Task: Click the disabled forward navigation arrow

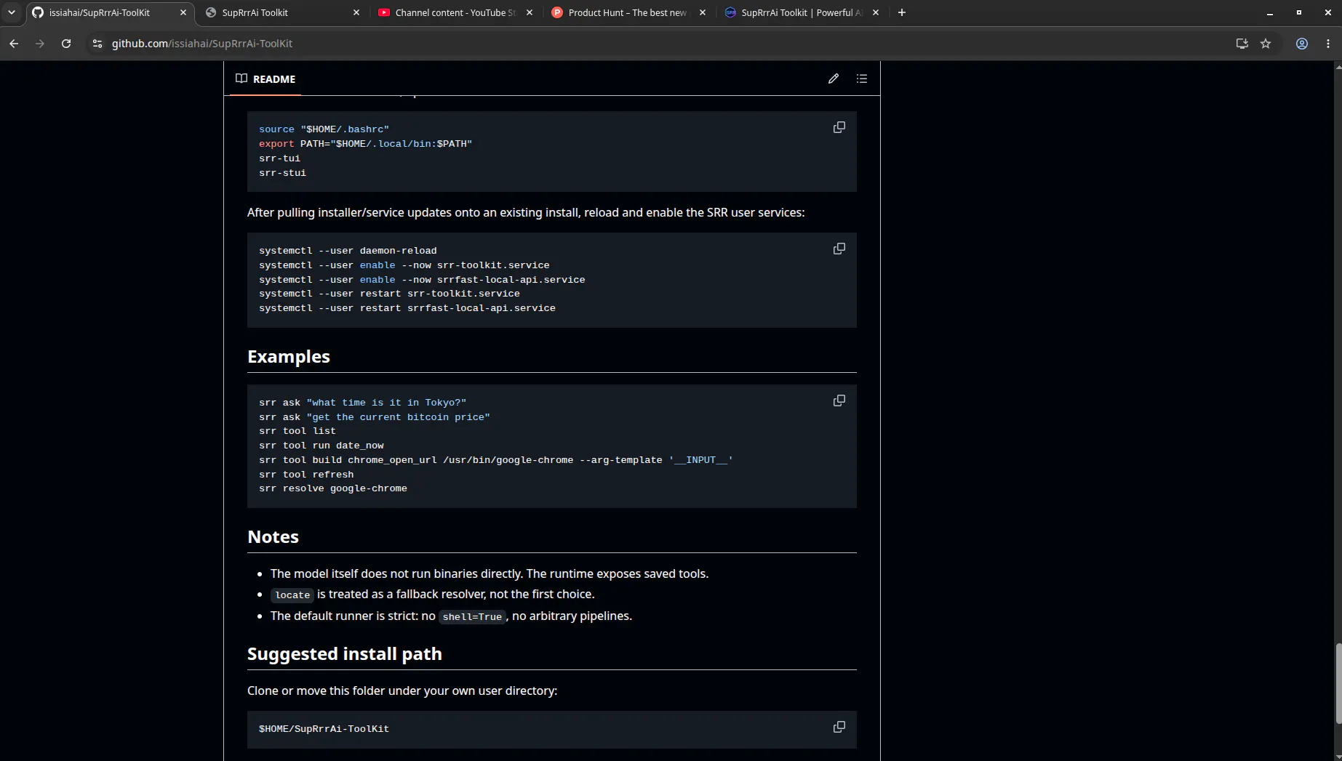Action: 40,44
